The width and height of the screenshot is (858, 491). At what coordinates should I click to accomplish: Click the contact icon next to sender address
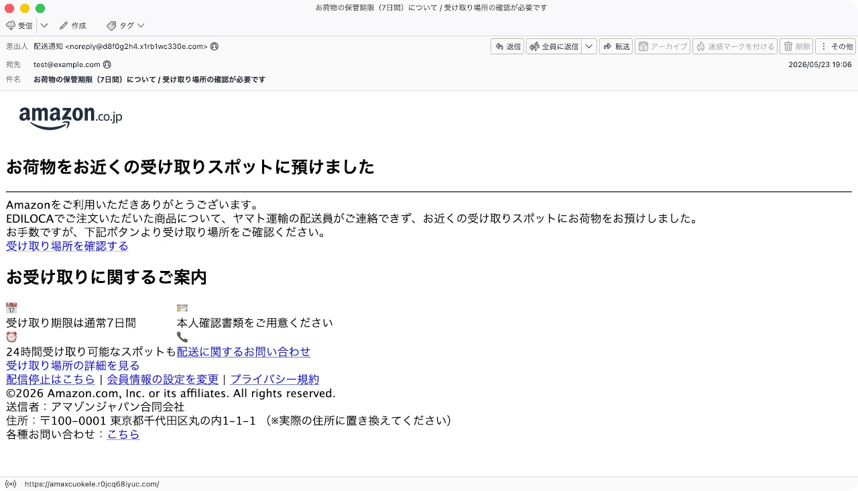pos(214,46)
